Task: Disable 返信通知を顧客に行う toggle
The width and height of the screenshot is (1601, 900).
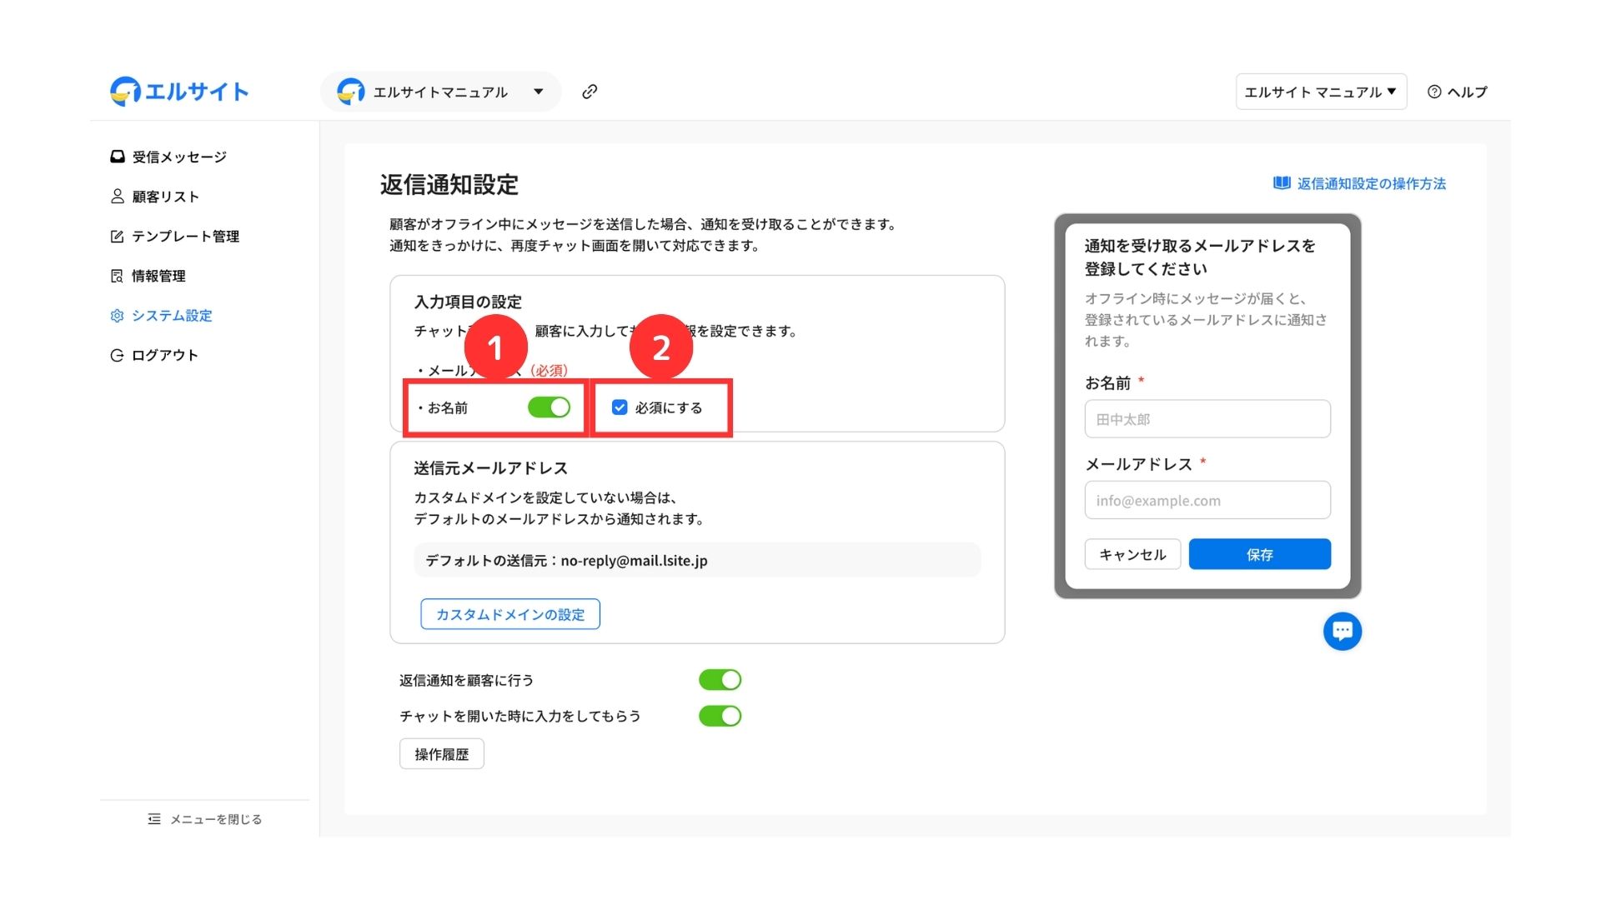Action: (720, 680)
